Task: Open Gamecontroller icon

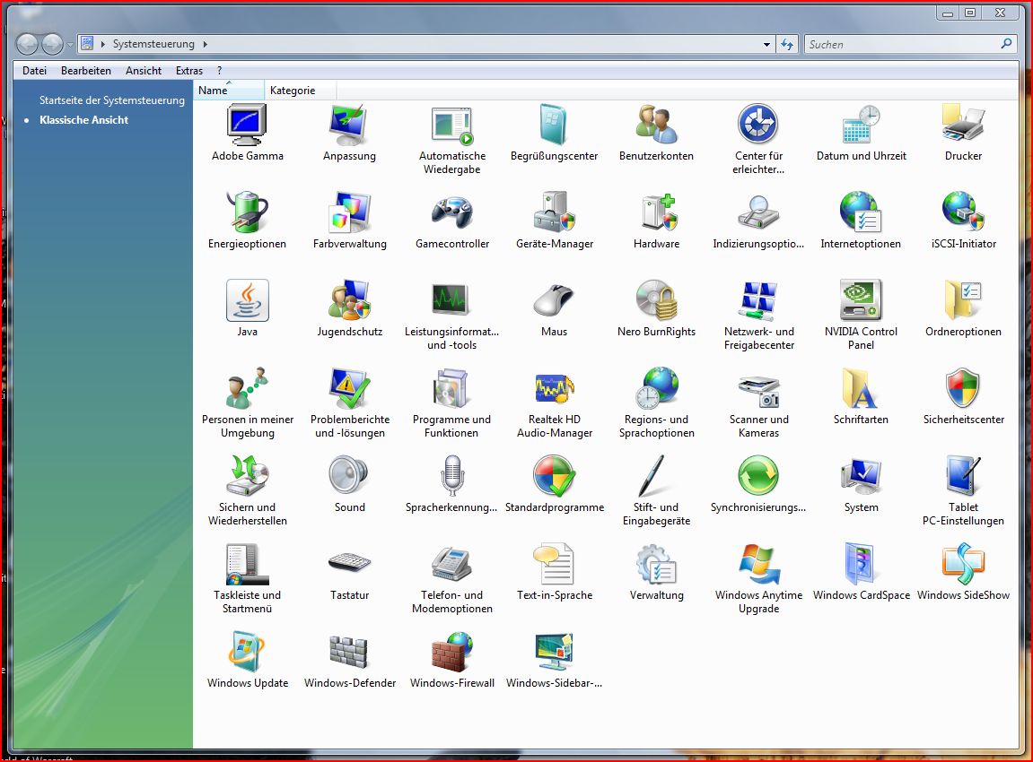Action: pyautogui.click(x=452, y=212)
